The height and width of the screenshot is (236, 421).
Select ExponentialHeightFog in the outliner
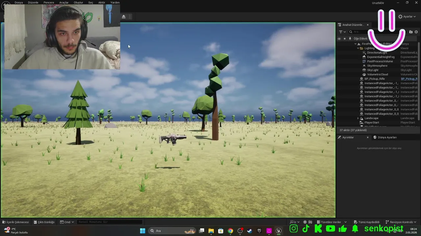381,57
